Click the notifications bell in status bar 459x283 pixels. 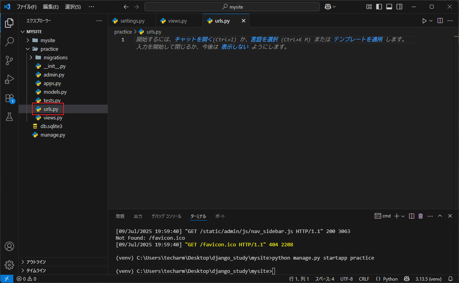[450, 279]
